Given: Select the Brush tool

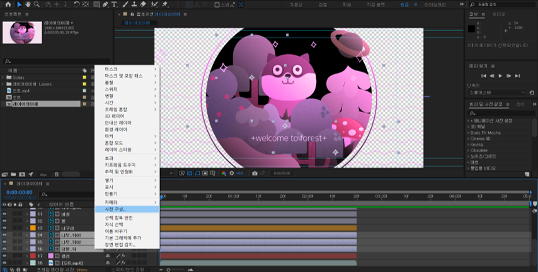Looking at the screenshot, I should [x=126, y=4].
